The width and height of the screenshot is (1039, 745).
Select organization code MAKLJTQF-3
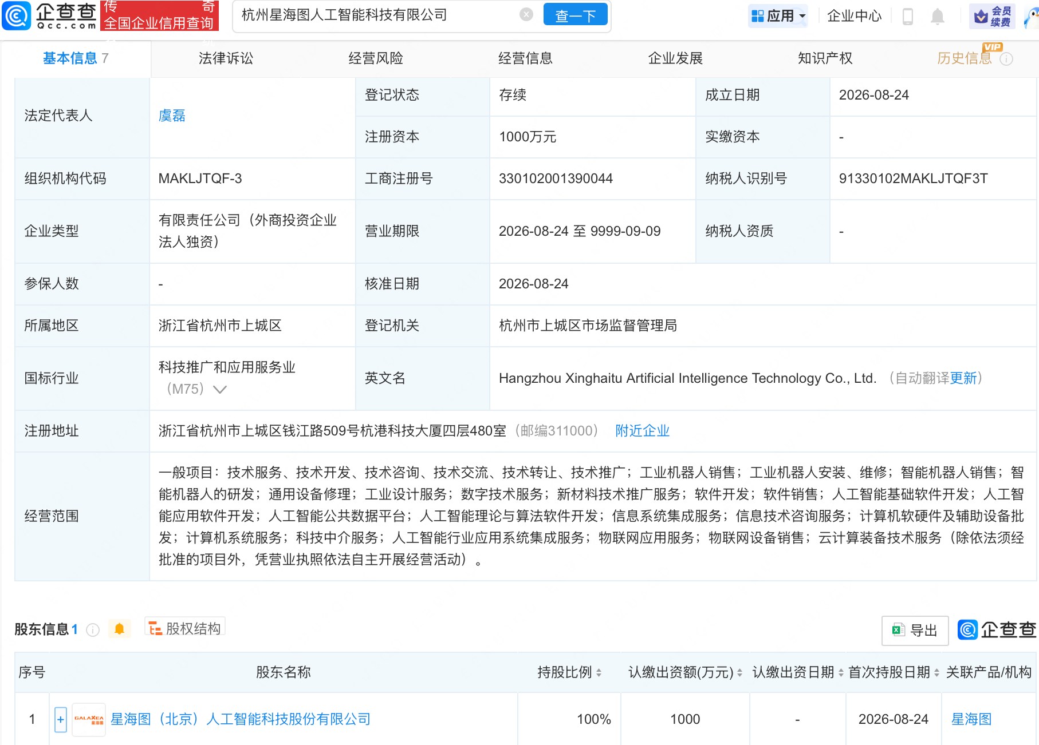pyautogui.click(x=200, y=179)
